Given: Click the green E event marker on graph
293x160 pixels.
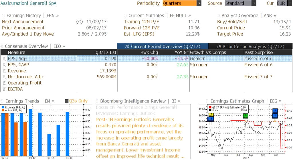Looking at the screenshot, I should [246, 116].
